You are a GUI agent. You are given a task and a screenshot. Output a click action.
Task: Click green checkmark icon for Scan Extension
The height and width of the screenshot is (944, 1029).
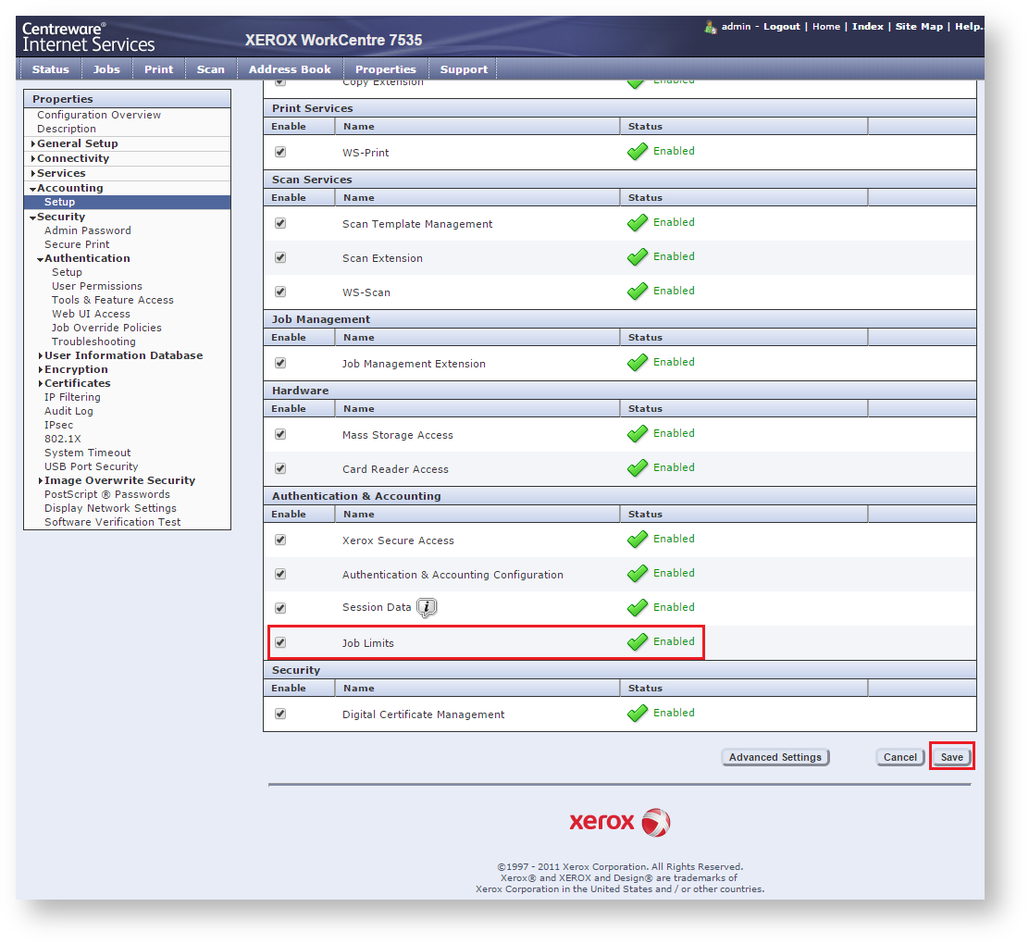pos(638,257)
